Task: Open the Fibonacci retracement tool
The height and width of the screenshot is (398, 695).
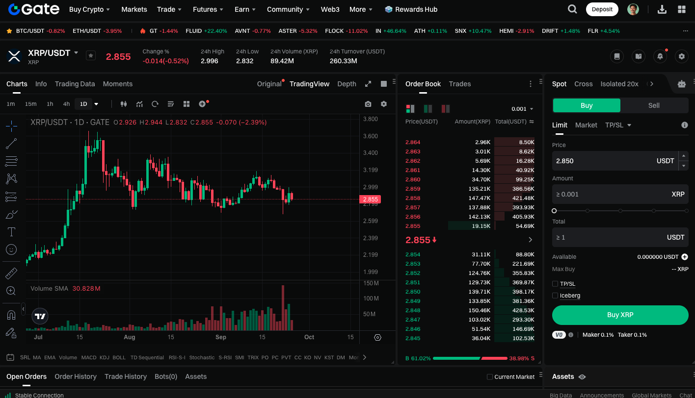Action: point(11,161)
